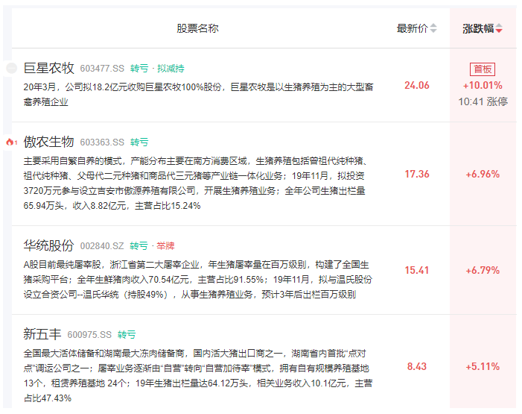Click stock code 603477.SS

point(102,69)
